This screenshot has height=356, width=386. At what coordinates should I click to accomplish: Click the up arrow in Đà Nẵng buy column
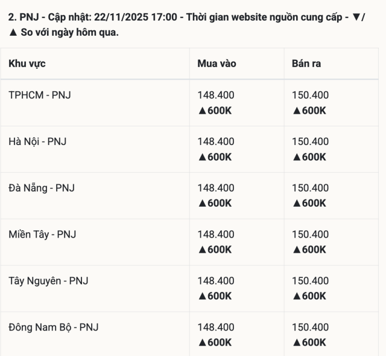(202, 204)
